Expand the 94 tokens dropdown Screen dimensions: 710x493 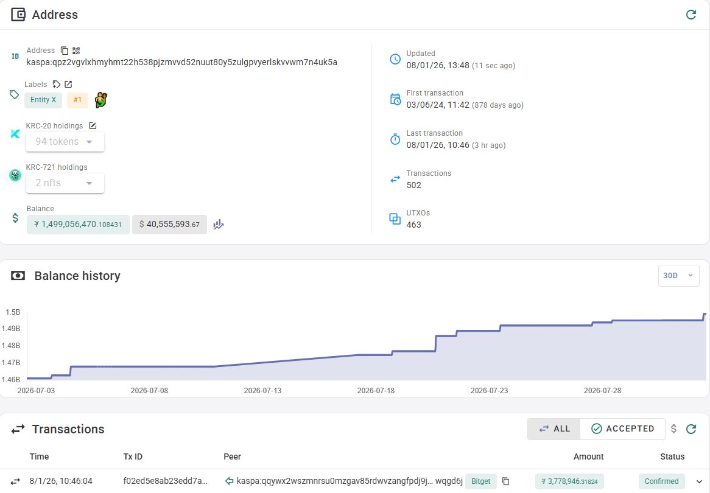click(x=65, y=142)
